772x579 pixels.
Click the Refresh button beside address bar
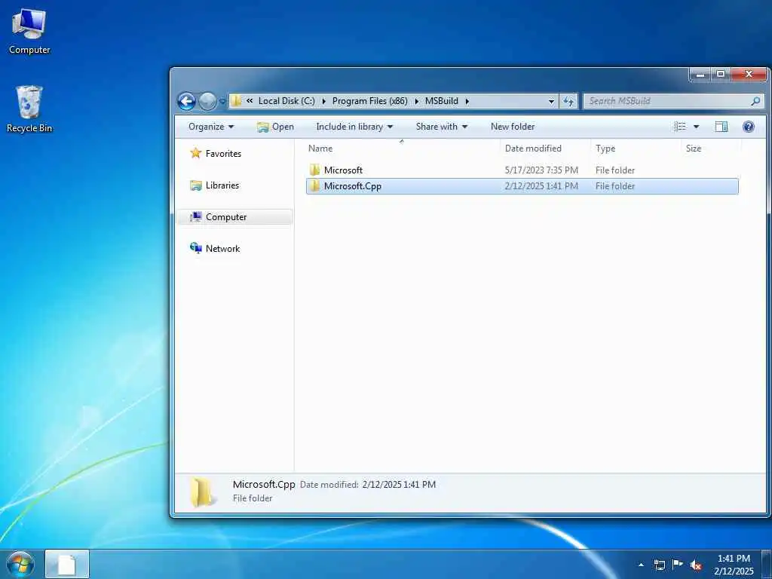click(568, 102)
